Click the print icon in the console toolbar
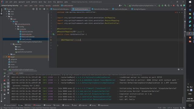Viewport: 194px width, 109px height. pos(8,90)
